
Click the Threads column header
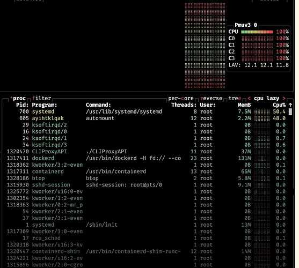click(x=184, y=105)
